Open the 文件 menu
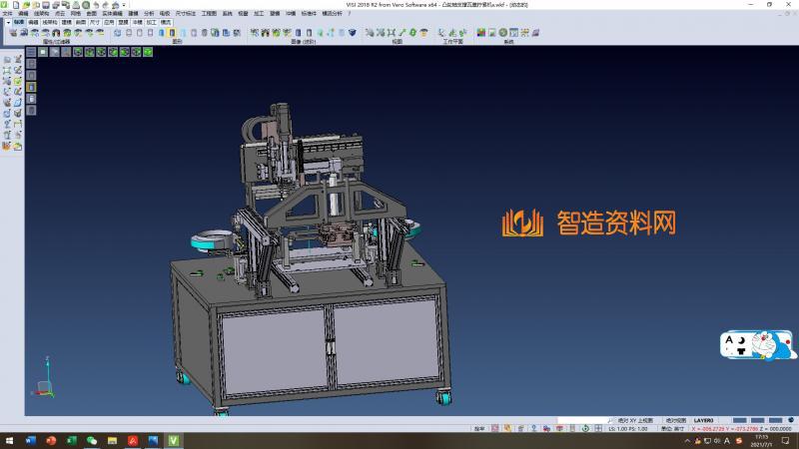Image resolution: width=799 pixels, height=449 pixels. tap(7, 13)
